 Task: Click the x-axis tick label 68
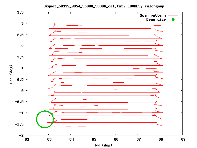[161, 139]
